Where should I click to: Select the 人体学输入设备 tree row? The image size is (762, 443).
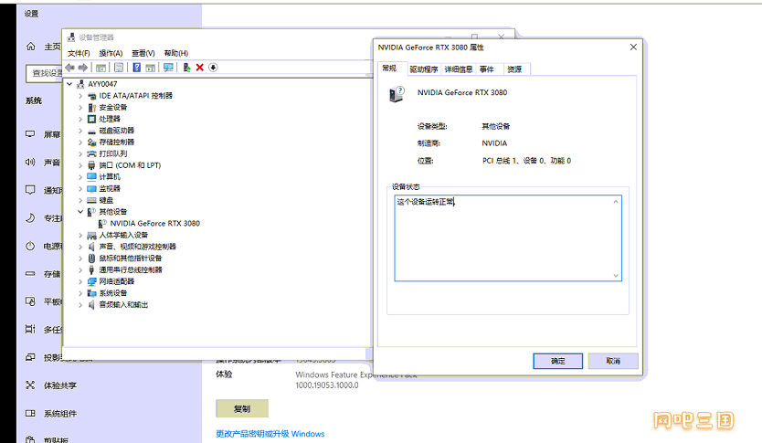tap(123, 235)
